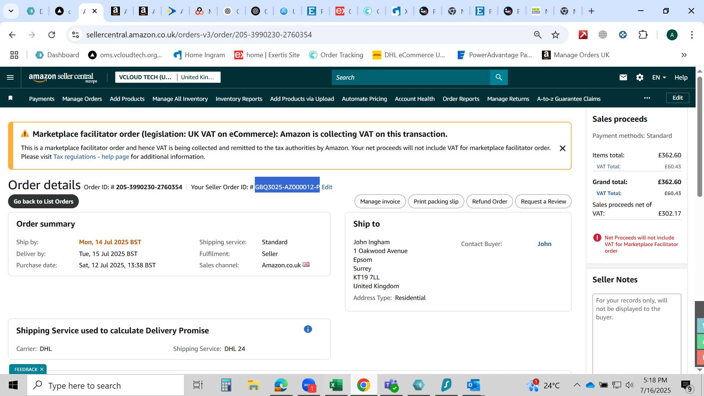Dismiss the VAT facilitator alert banner
This screenshot has width=704, height=396.
[x=562, y=148]
